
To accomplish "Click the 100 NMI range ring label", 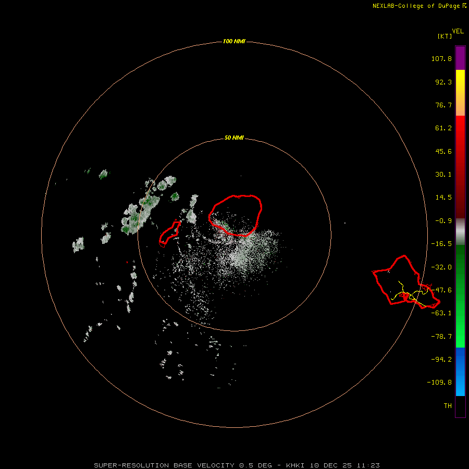I will pyautogui.click(x=234, y=41).
